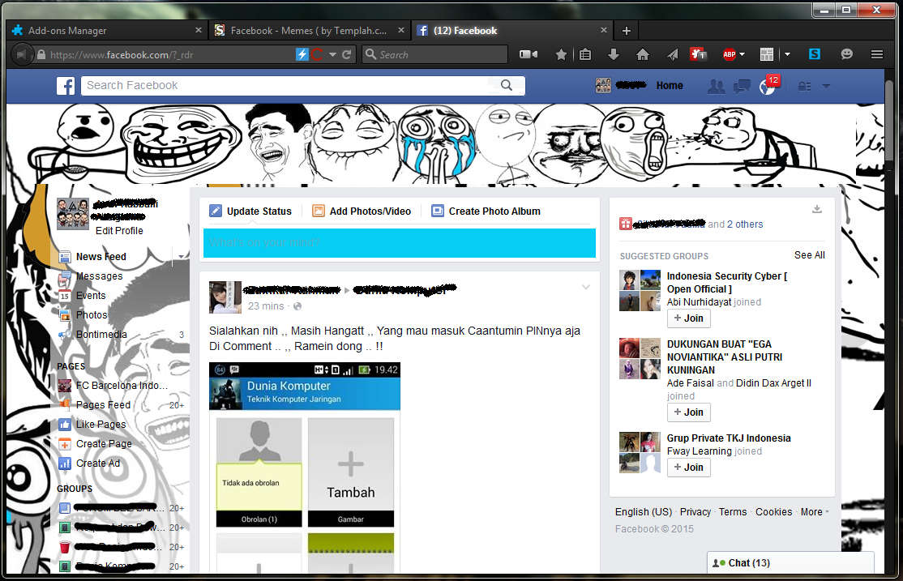The width and height of the screenshot is (903, 581).
Task: Click the lightning bolt icon in address bar
Action: [302, 55]
